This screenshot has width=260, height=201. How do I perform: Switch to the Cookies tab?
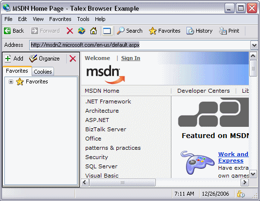[x=43, y=72]
